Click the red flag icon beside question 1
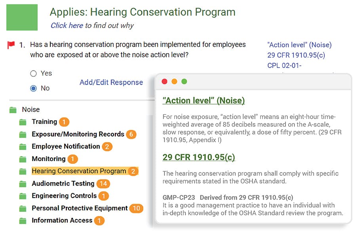Image resolution: width=358 pixels, height=232 pixels. (x=11, y=45)
